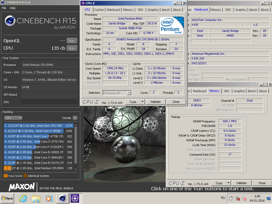Expand Tools dropdown arrow in front CPU-Z

[x=142, y=102]
